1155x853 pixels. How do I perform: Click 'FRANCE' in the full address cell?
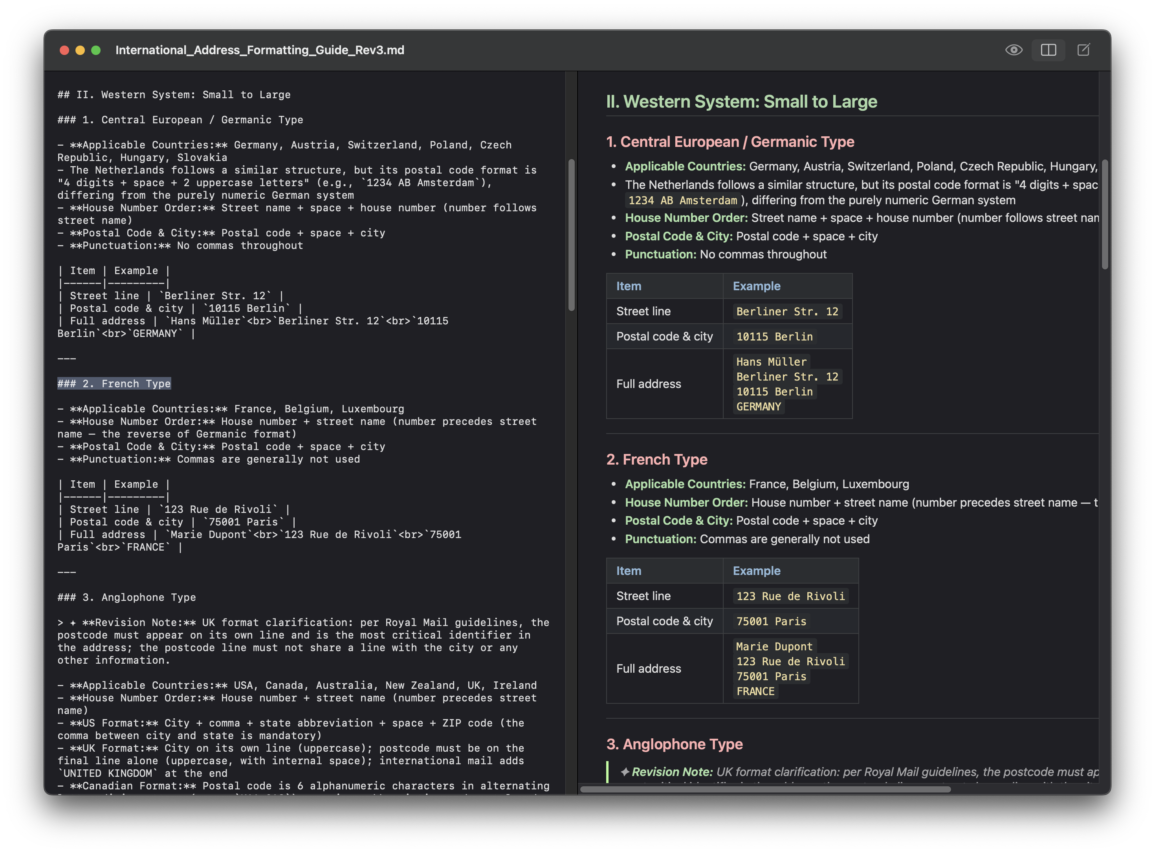pos(755,691)
